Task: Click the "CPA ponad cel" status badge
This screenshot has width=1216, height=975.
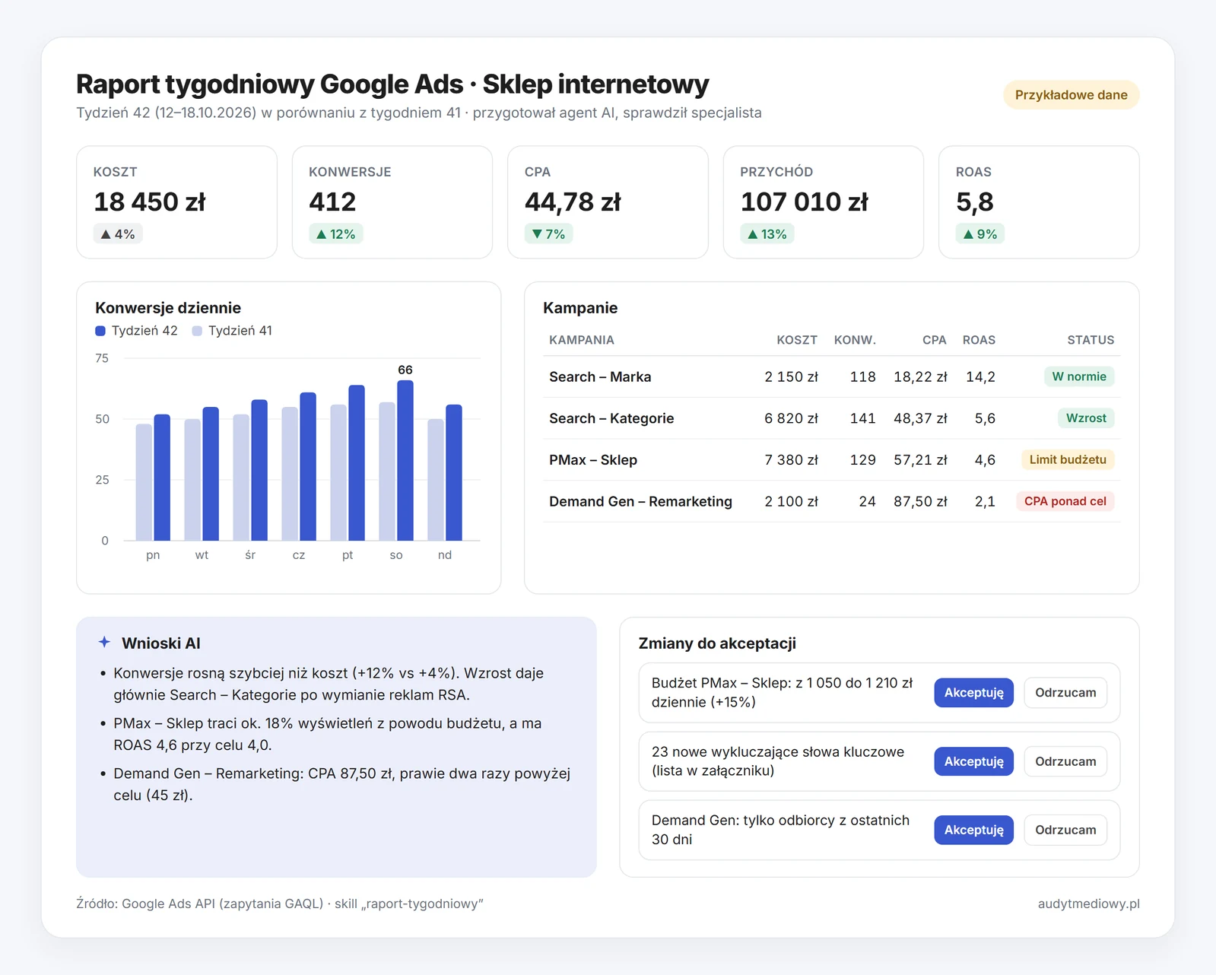Action: 1065,501
